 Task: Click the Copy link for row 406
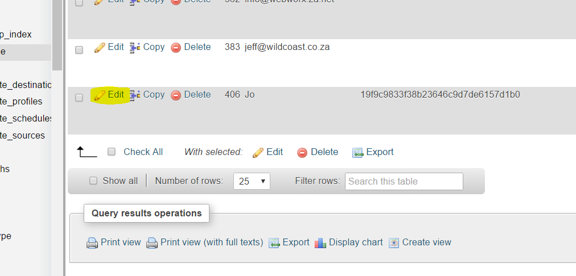[154, 95]
